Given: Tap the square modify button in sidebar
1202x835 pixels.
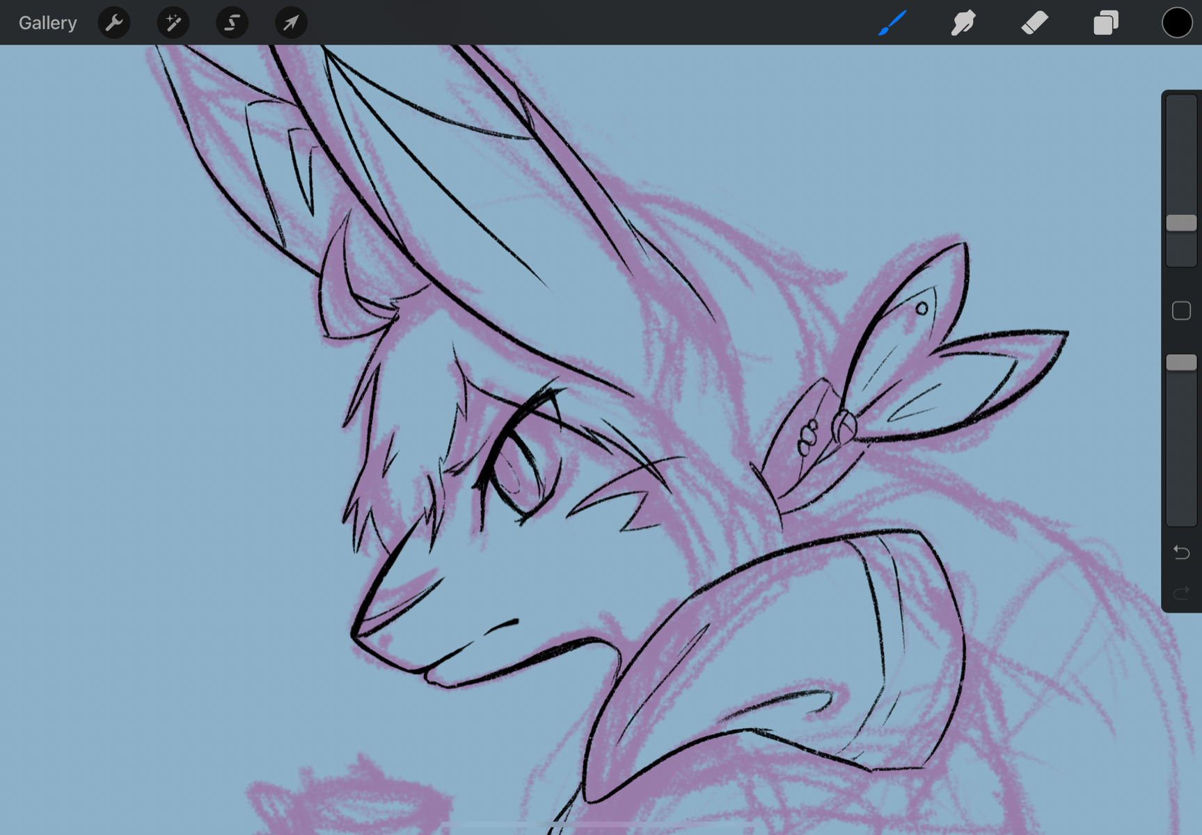Looking at the screenshot, I should [1181, 310].
